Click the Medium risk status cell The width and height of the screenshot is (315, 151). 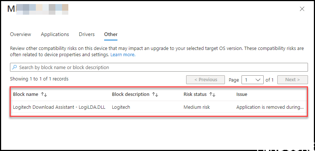pyautogui.click(x=197, y=107)
